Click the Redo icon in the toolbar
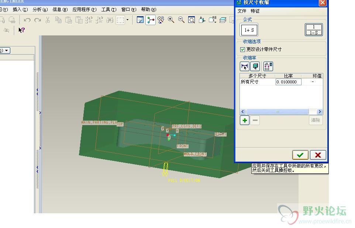The image size is (355, 228). (x=38, y=20)
